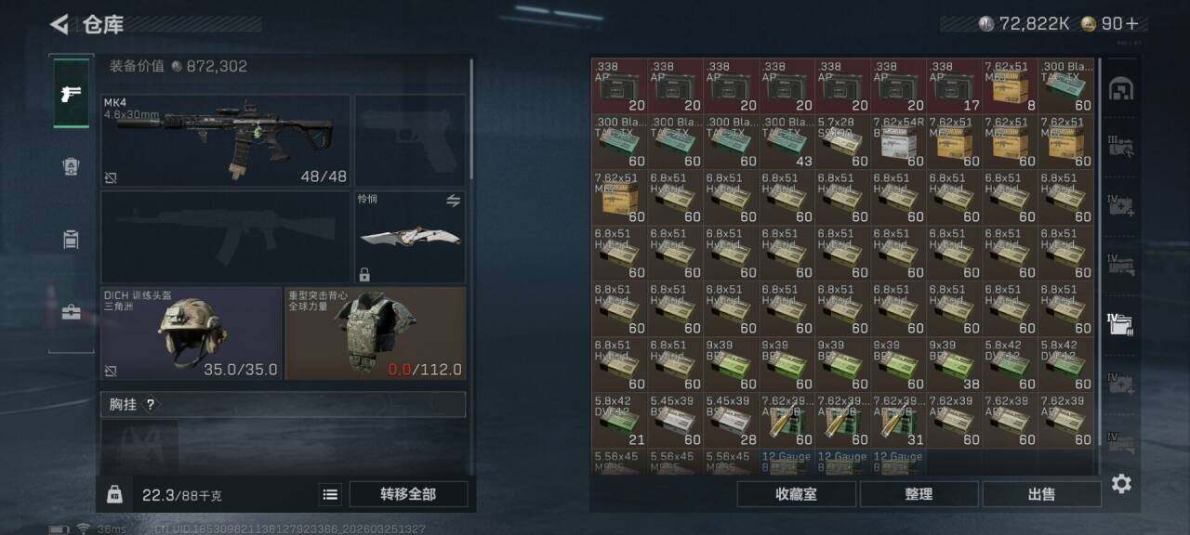
Task: Click the 整理 sort button
Action: pos(919,494)
